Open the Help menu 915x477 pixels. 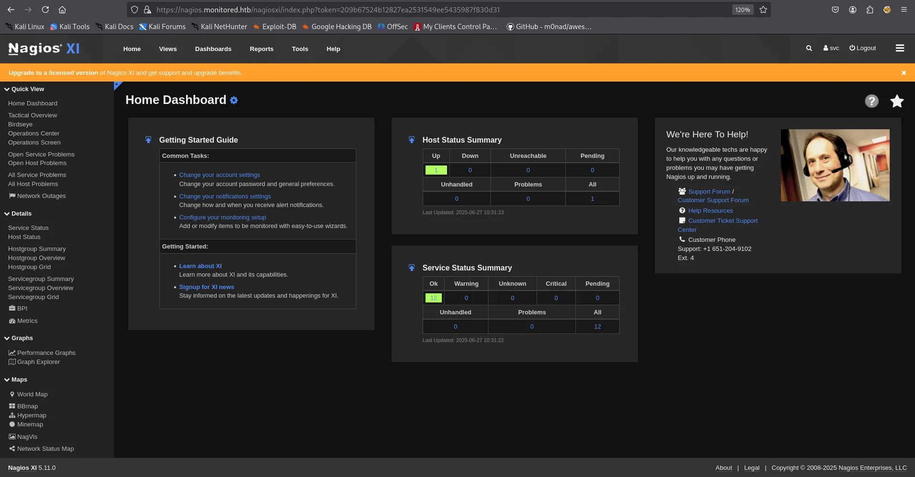click(x=333, y=49)
